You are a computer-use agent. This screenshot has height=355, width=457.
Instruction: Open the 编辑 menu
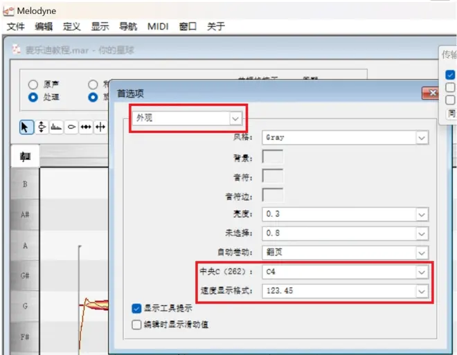coord(44,26)
